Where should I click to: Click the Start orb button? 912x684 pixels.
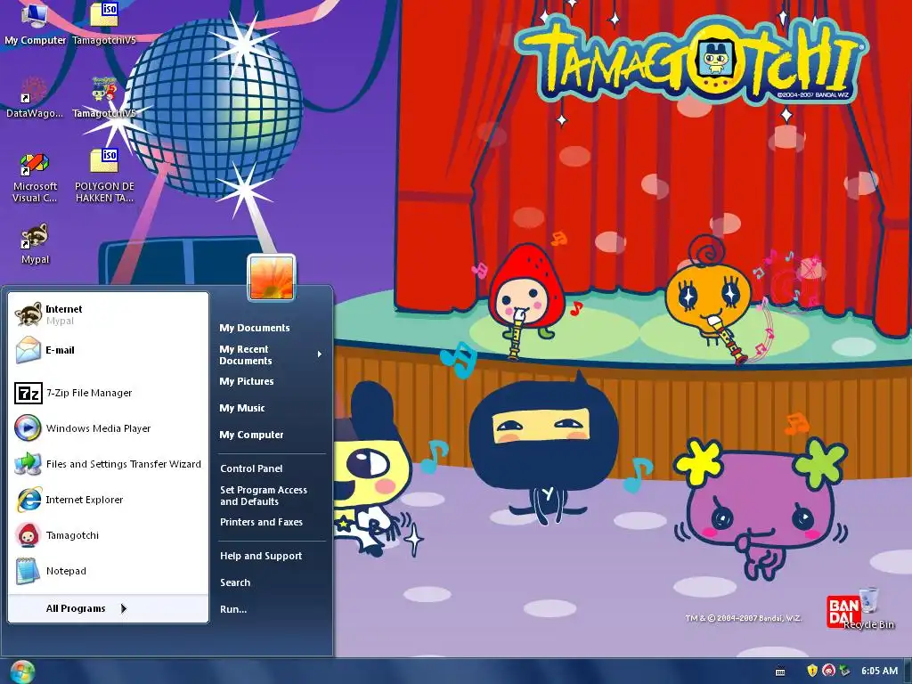pos(22,672)
